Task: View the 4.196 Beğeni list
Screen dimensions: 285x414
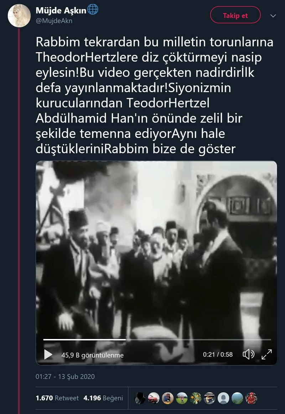Action: pos(103,398)
